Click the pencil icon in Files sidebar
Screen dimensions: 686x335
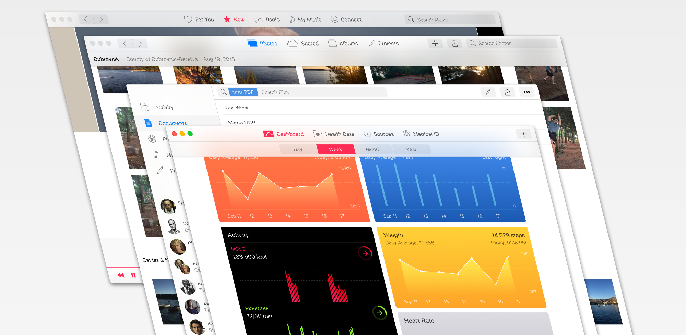point(160,170)
